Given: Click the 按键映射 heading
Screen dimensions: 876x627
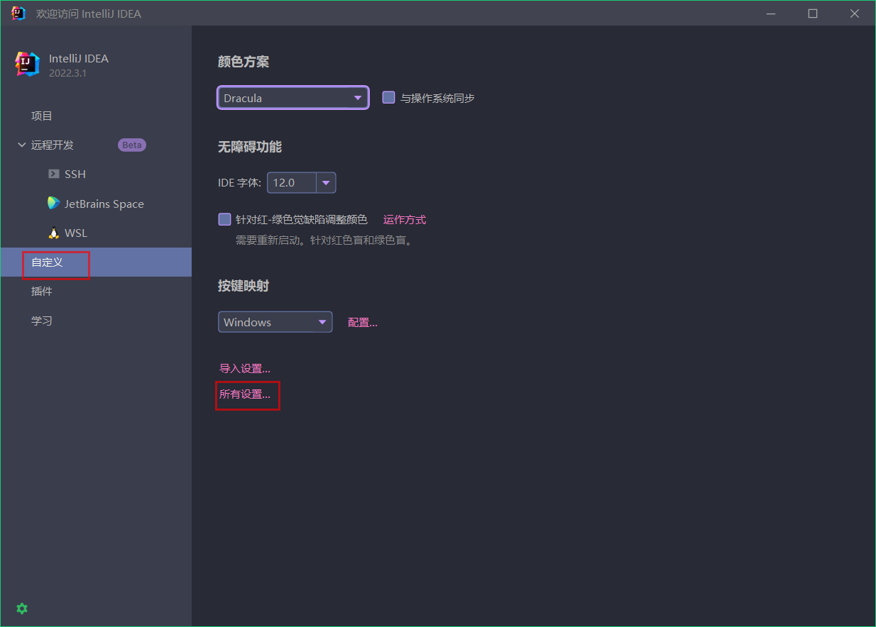Looking at the screenshot, I should [243, 286].
